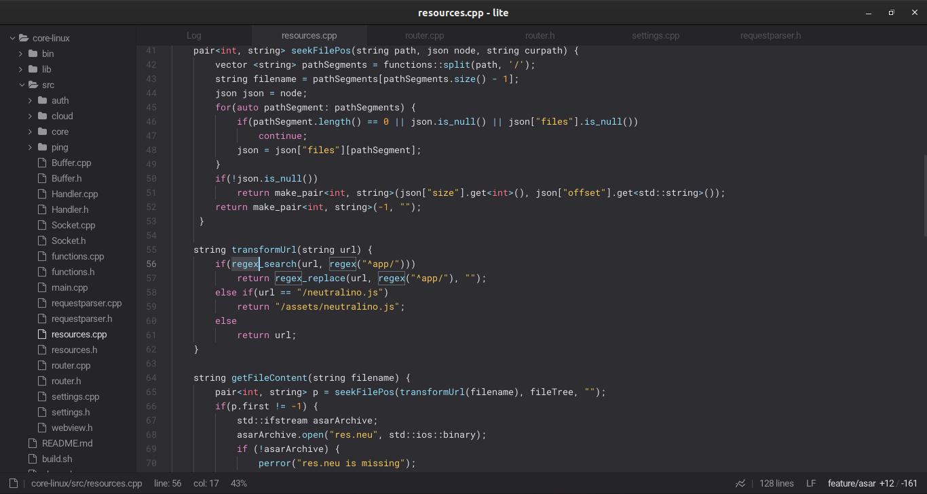927x494 pixels.
Task: Click the status bar document icon
Action: [x=13, y=483]
